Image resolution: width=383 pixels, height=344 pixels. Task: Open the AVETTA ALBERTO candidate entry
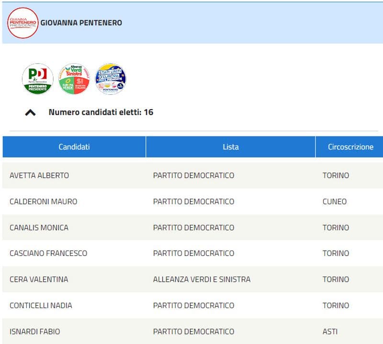(38, 175)
